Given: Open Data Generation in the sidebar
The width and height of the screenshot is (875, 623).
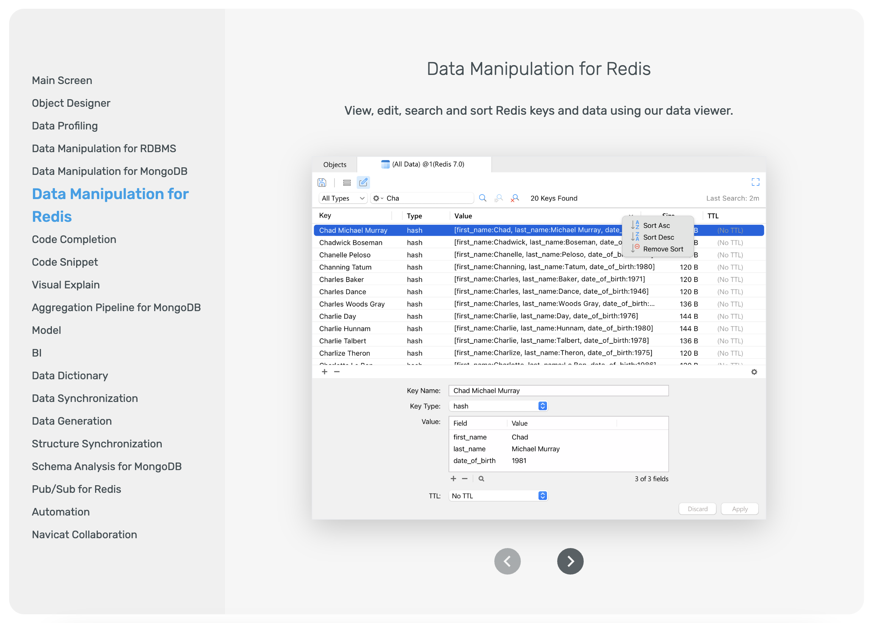Looking at the screenshot, I should click(x=72, y=421).
